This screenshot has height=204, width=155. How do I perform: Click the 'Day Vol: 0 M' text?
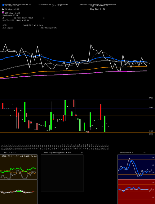pos(97,9)
